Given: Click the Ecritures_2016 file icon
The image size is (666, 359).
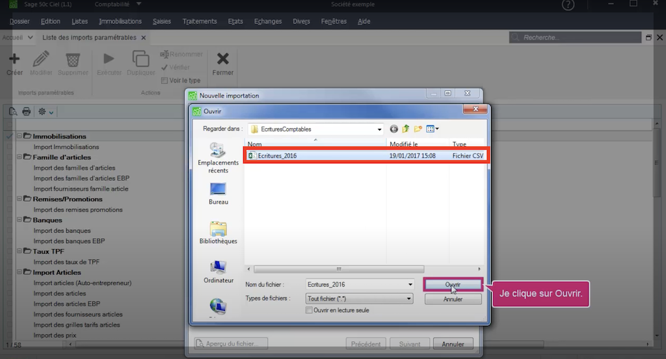Looking at the screenshot, I should pyautogui.click(x=252, y=155).
